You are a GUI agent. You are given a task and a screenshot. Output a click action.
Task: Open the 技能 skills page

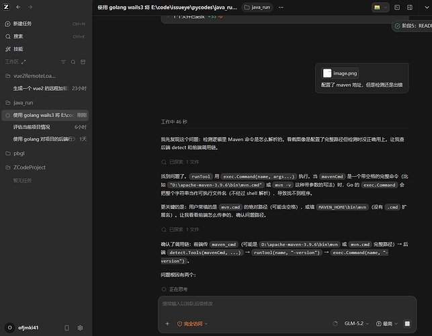[45, 49]
